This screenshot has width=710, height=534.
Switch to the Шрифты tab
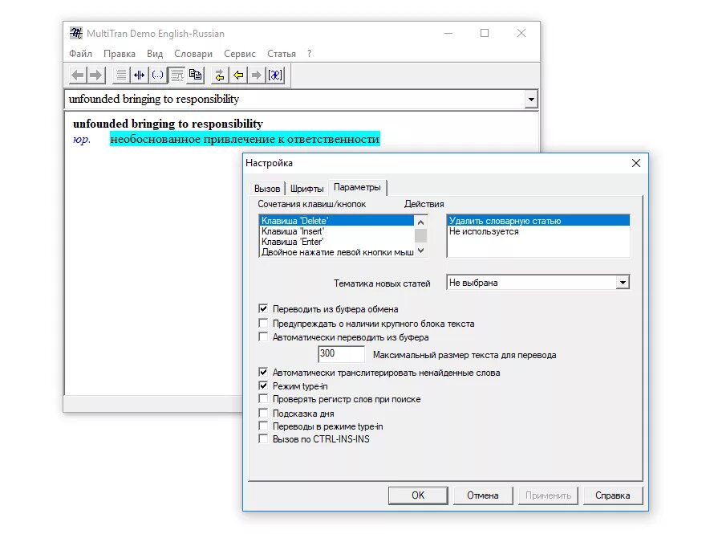307,189
